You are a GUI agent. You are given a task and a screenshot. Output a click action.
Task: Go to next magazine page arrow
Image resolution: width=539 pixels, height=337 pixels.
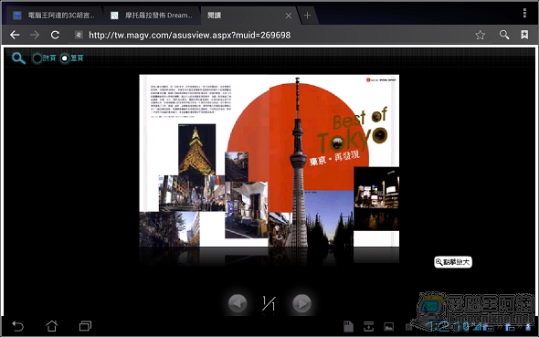coord(301,303)
